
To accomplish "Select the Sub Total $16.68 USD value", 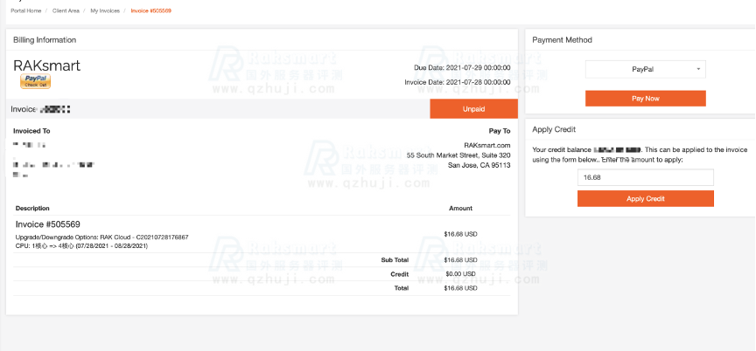I will [x=460, y=260].
